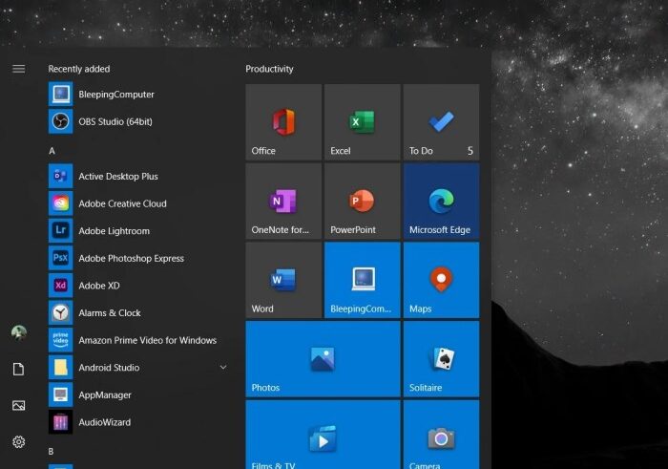Launch Amazon Prime Video for Windows

click(137, 340)
